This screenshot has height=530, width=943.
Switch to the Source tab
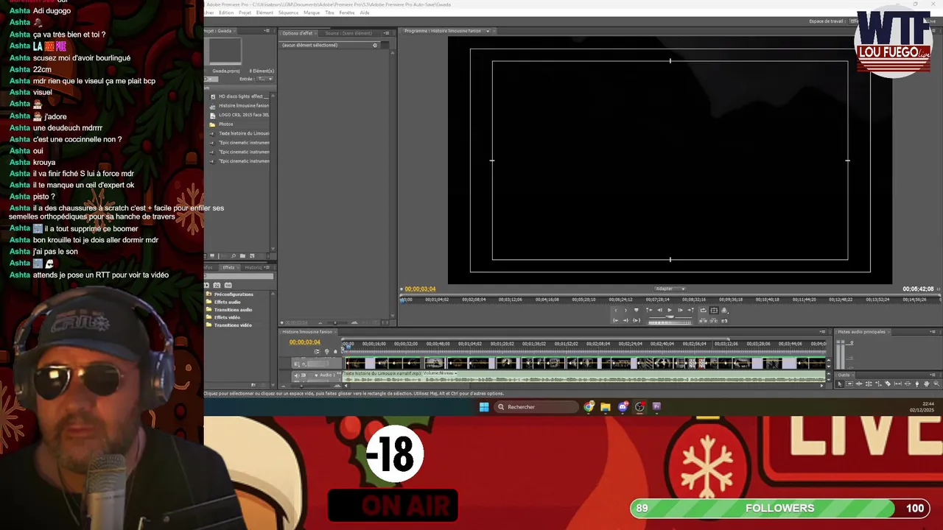pyautogui.click(x=348, y=33)
